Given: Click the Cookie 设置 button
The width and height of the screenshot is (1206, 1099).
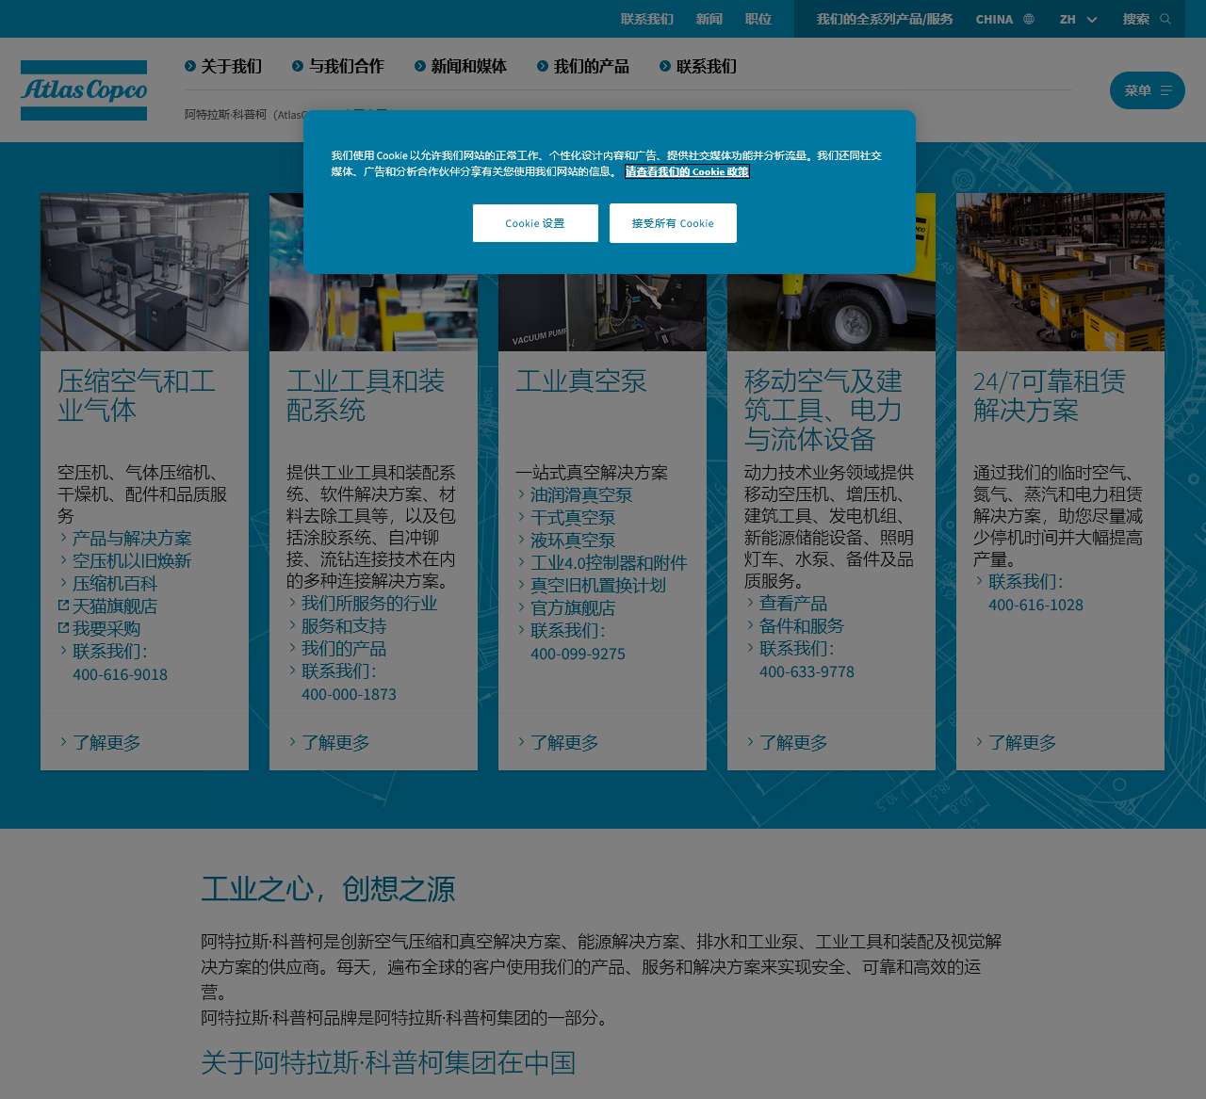Looking at the screenshot, I should (535, 223).
